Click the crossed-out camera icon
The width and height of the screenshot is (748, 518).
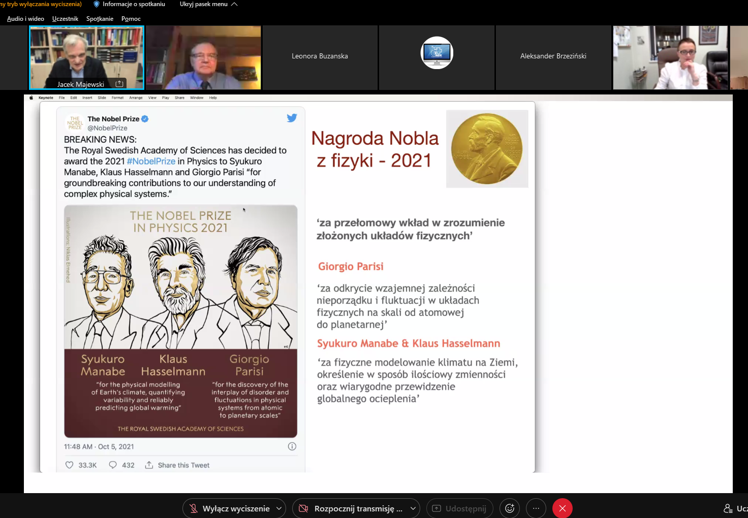(x=303, y=508)
